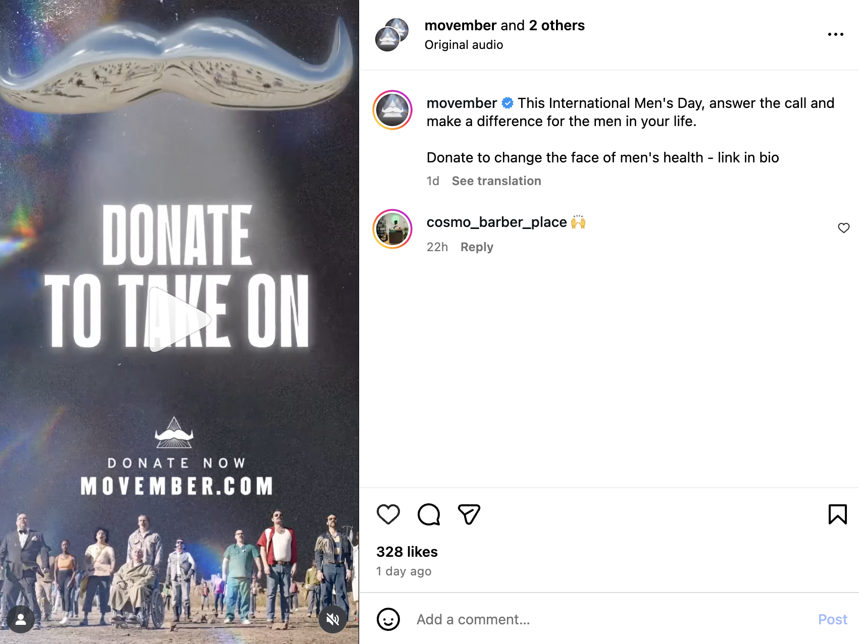Share post using paper plane icon
The width and height of the screenshot is (859, 644).
(x=469, y=514)
